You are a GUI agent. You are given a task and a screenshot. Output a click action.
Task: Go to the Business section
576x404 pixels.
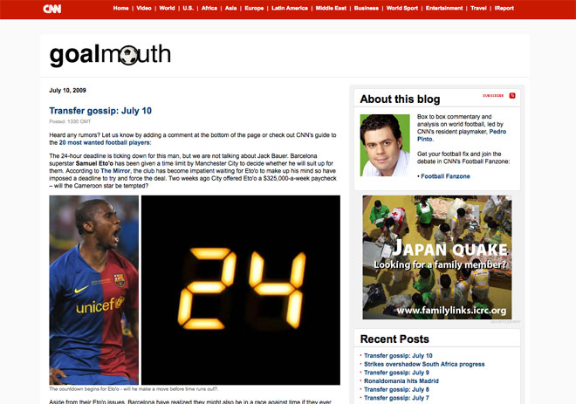tap(367, 8)
